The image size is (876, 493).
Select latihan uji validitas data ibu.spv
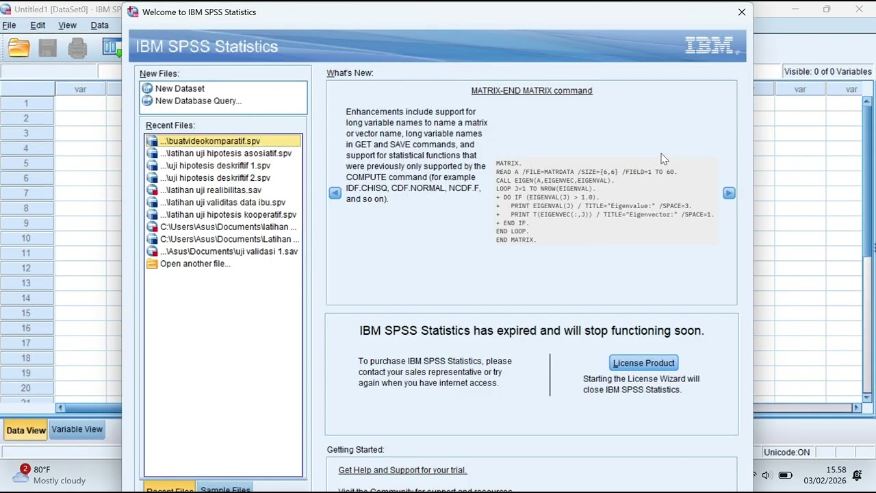click(223, 203)
